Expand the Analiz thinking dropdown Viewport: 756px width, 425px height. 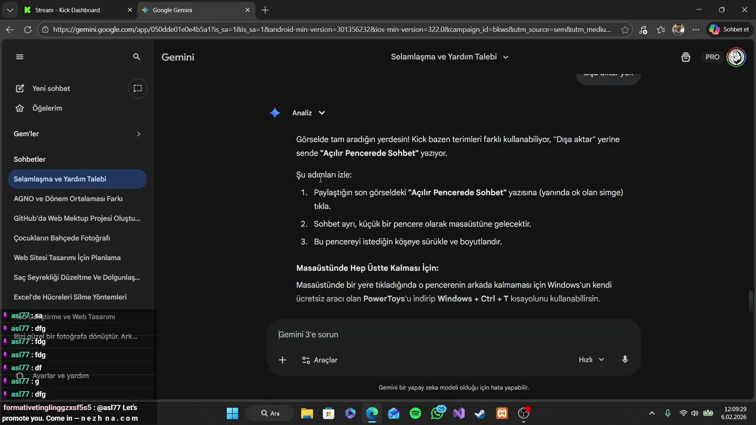pyautogui.click(x=309, y=113)
